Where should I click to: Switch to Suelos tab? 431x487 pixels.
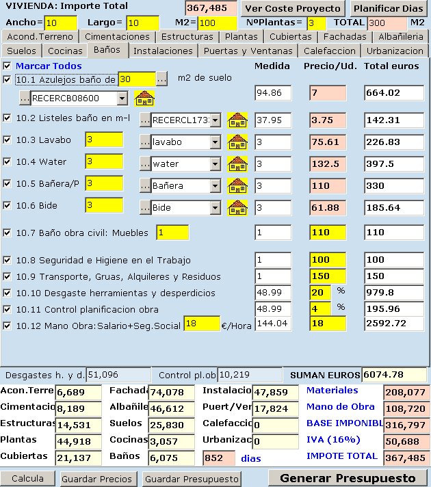21,51
